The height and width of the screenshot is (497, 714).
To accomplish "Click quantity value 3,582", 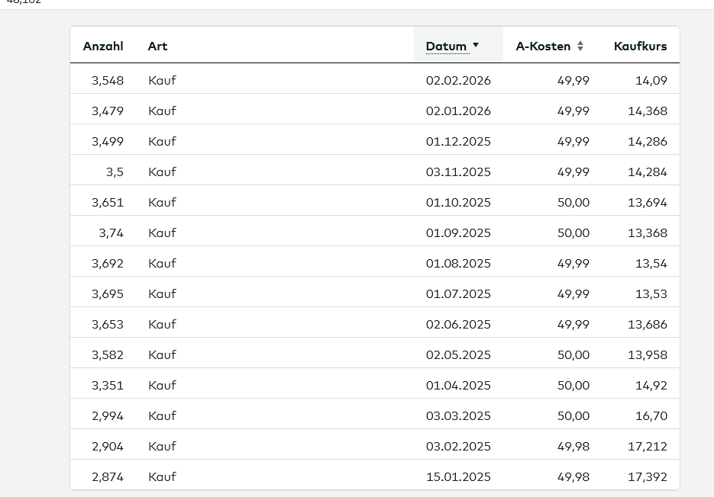I will (108, 354).
